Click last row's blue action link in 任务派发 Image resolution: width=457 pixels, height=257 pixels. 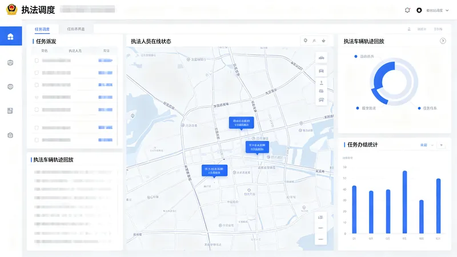click(106, 140)
